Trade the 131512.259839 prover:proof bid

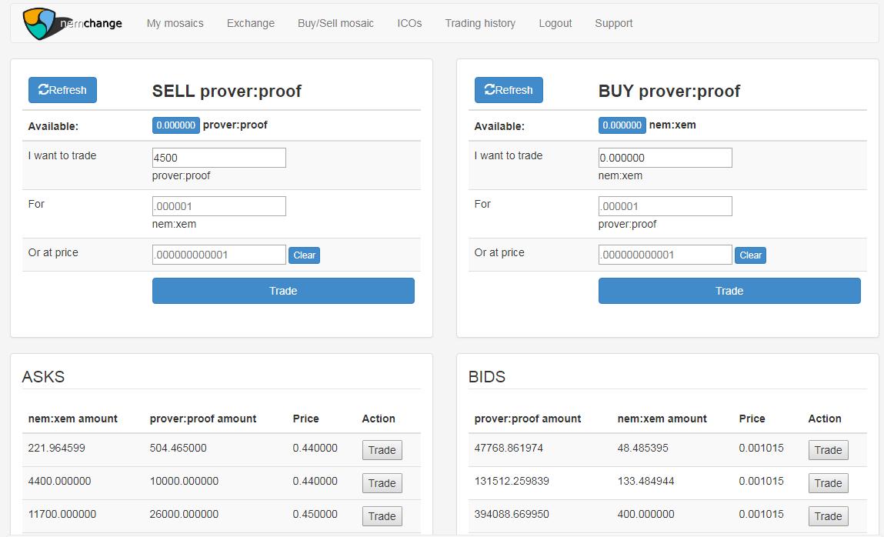pos(828,483)
